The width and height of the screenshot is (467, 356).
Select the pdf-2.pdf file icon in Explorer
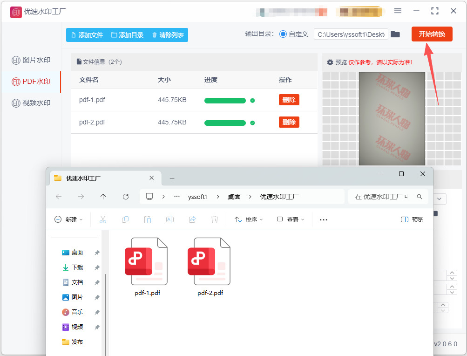[x=209, y=261]
